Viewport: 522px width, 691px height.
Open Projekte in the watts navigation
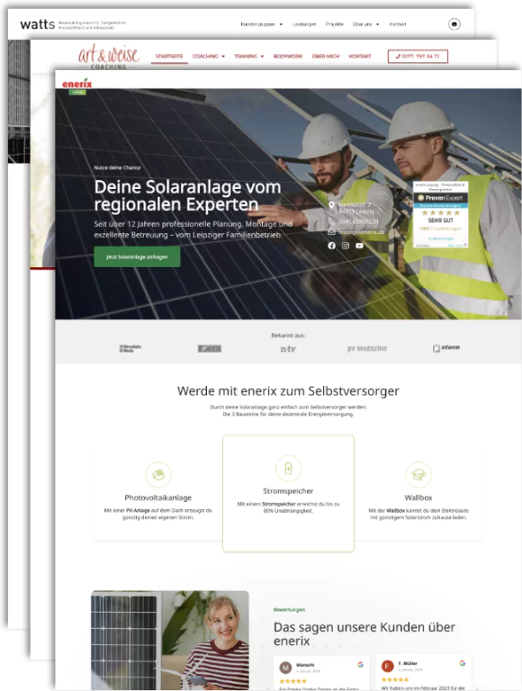pos(334,24)
